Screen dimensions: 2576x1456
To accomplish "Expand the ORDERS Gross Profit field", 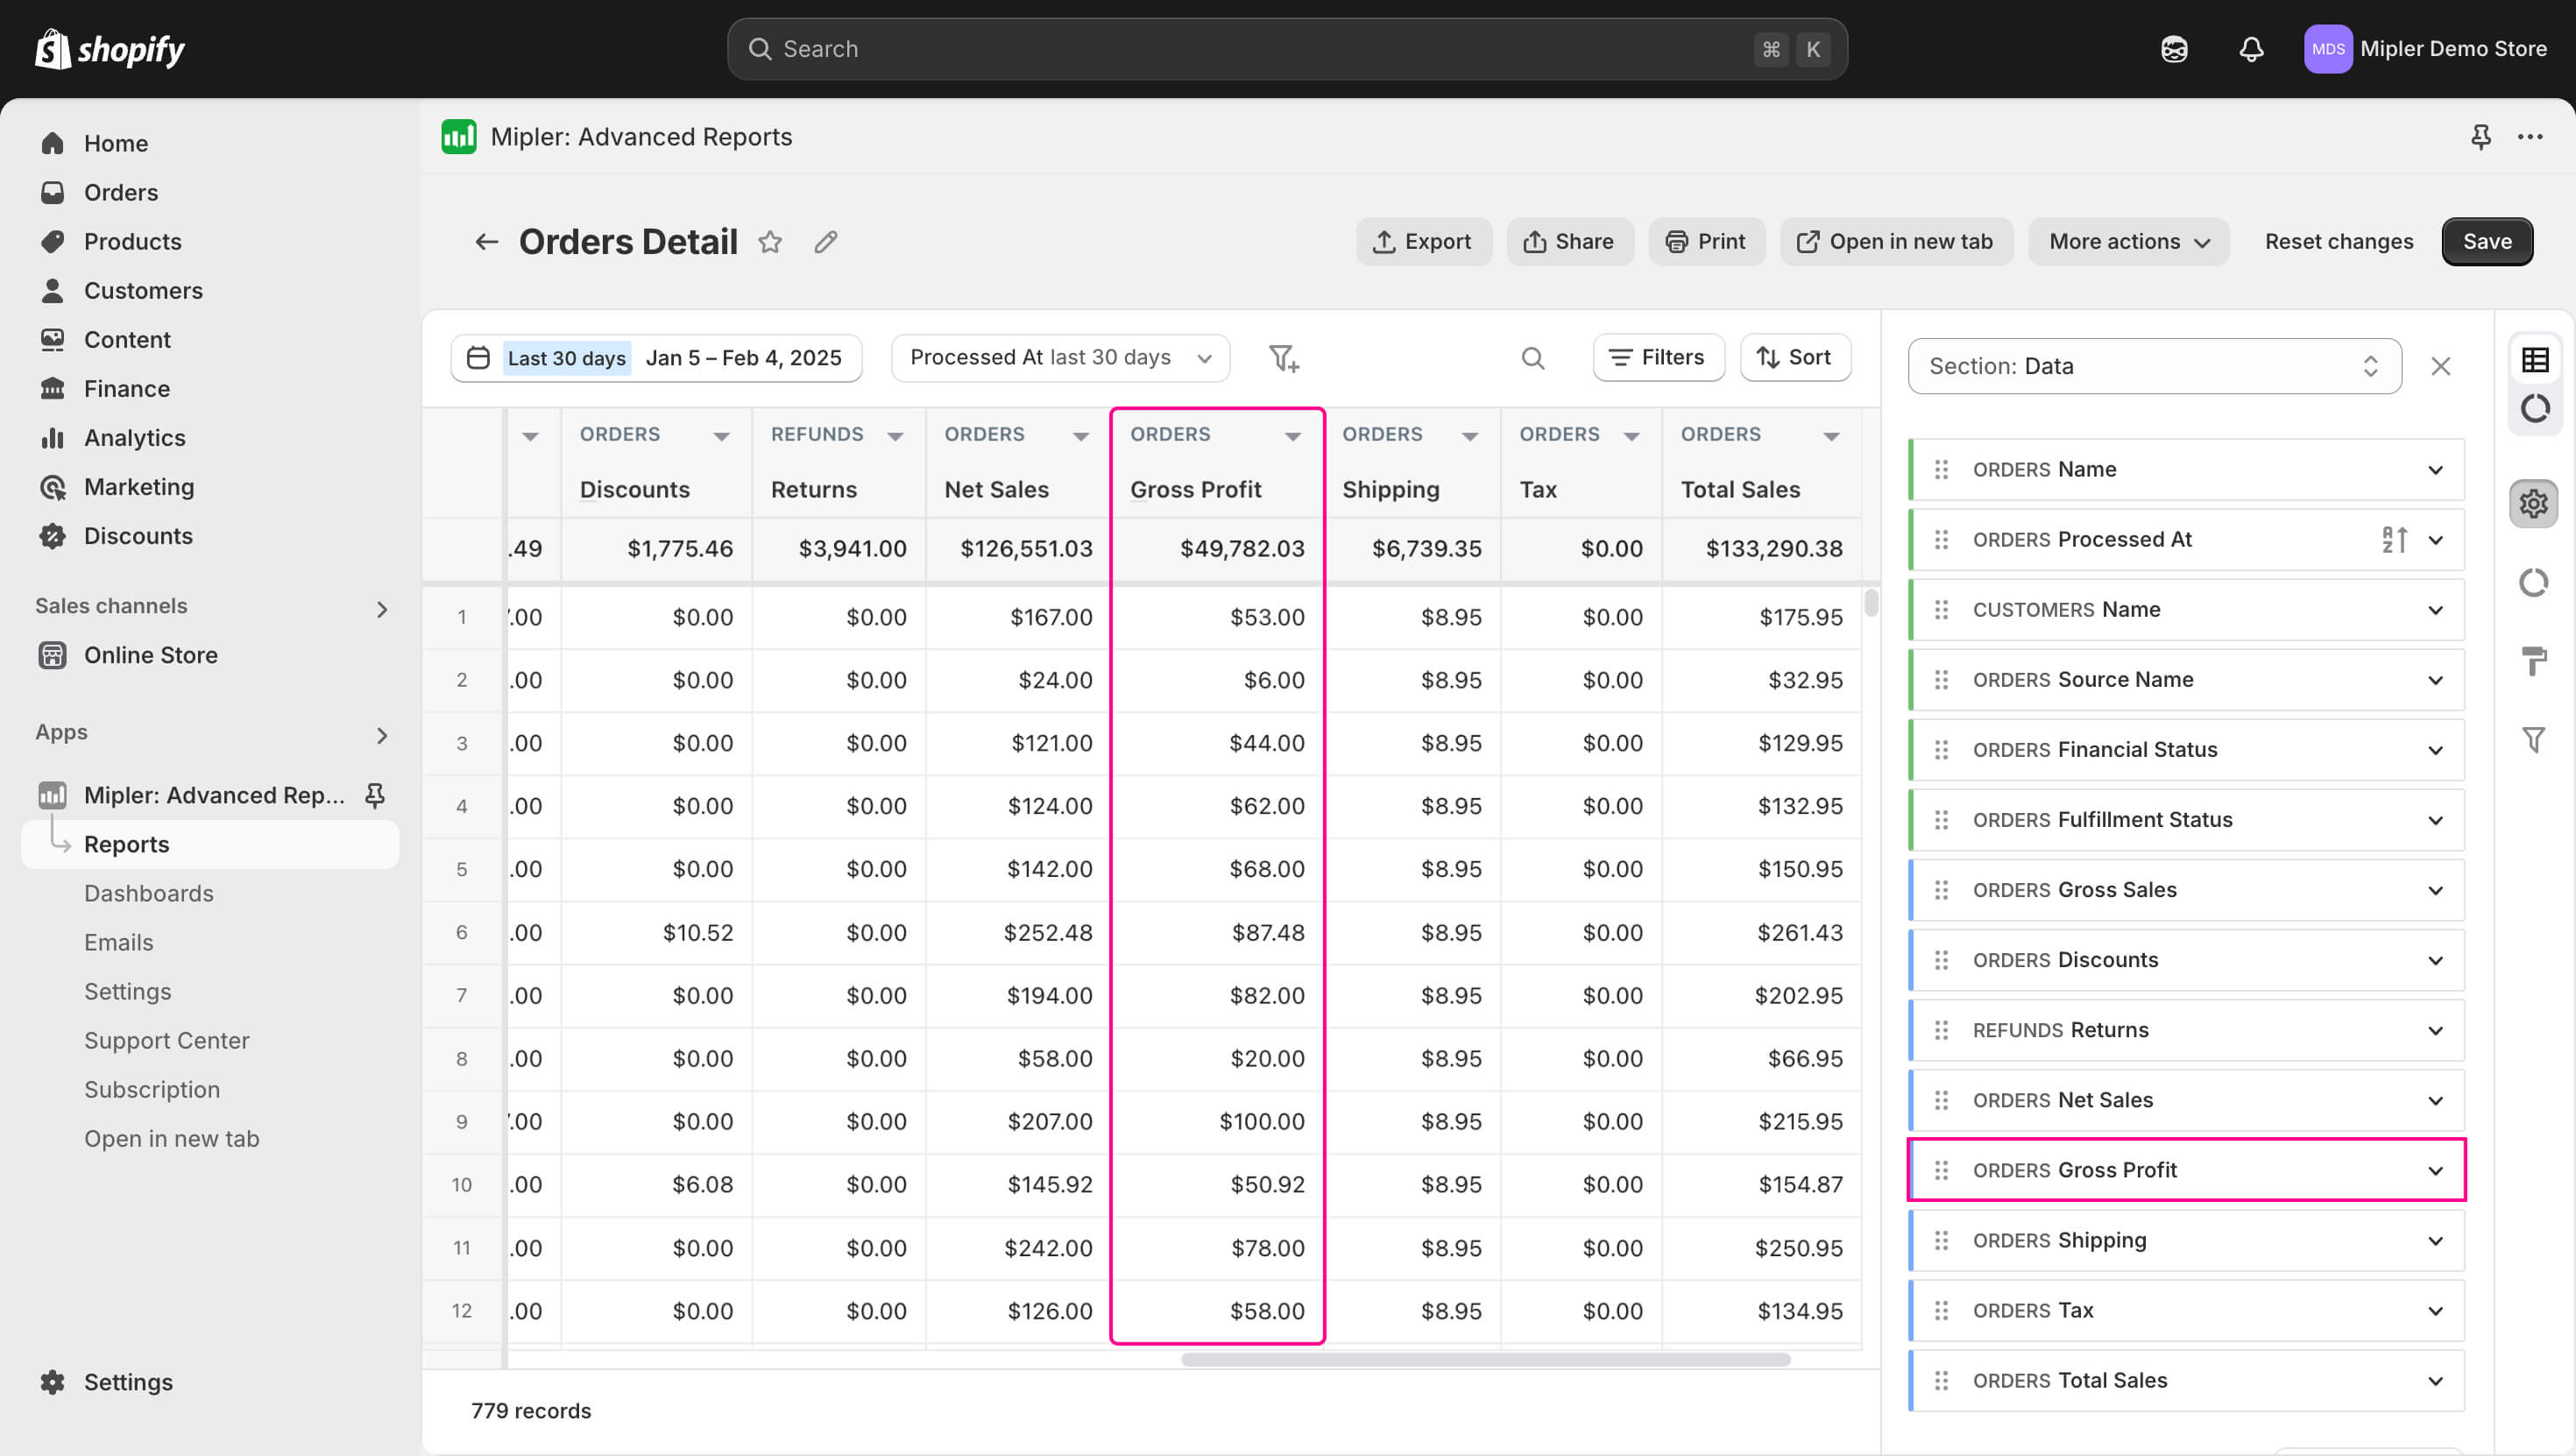I will (x=2435, y=1170).
